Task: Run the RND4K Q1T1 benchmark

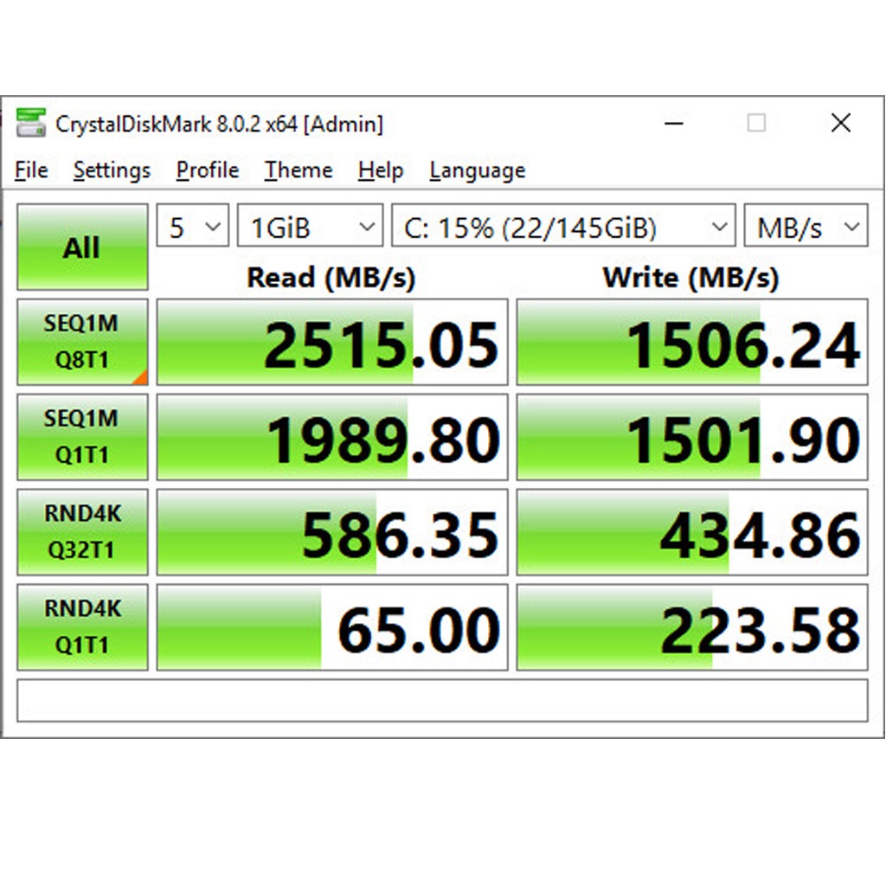Action: [x=82, y=627]
